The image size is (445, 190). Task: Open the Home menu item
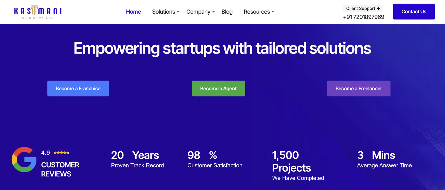pos(133,12)
